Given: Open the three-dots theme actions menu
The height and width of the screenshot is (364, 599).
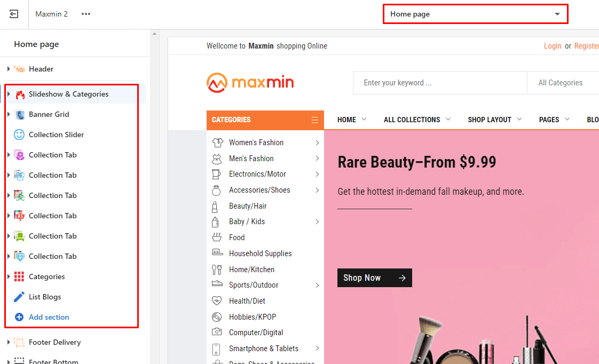Looking at the screenshot, I should point(86,14).
